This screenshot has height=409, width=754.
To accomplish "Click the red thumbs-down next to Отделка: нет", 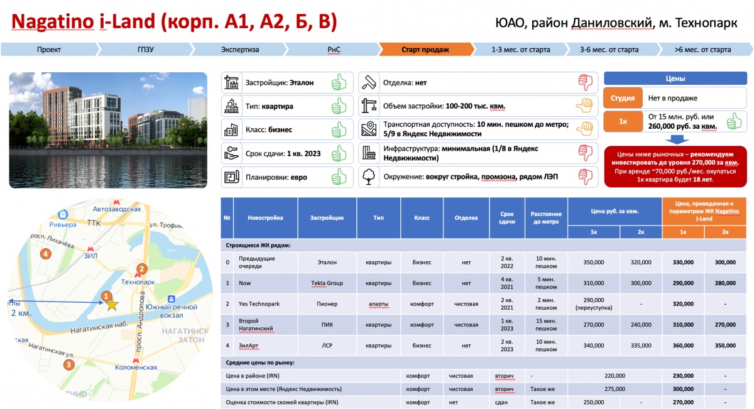I will click(585, 82).
